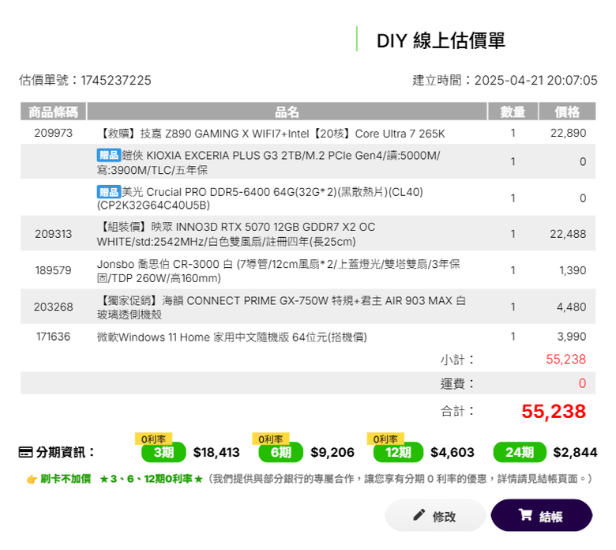The height and width of the screenshot is (550, 616).
Task: Click the 估價單號 1745237225 text
Action: pos(85,80)
